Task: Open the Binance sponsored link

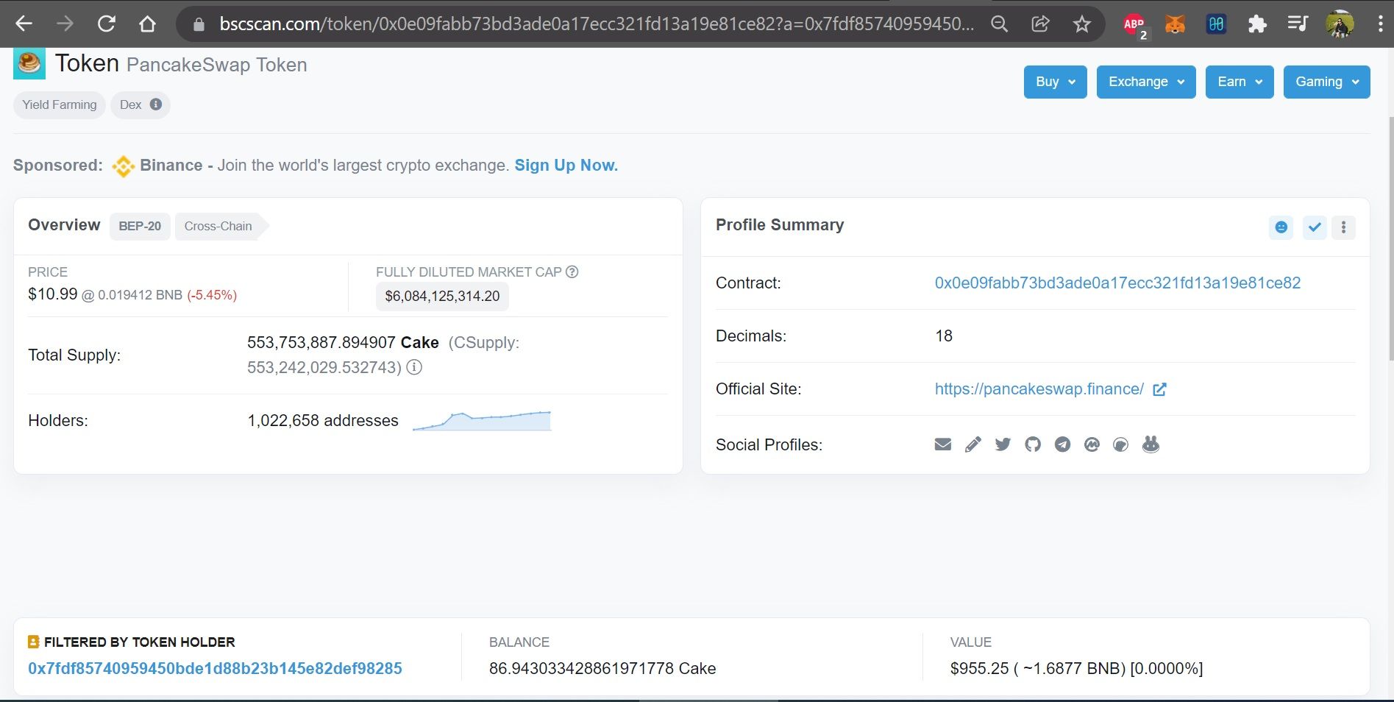Action: (x=171, y=166)
